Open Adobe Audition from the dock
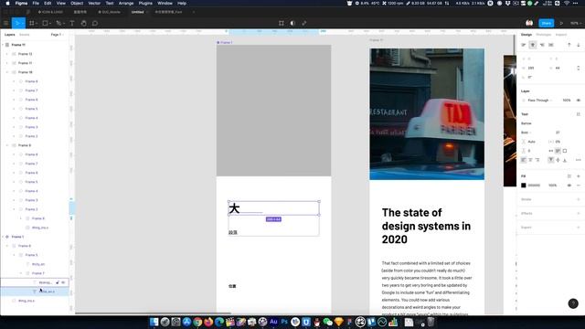This screenshot has width=585, height=329. click(273, 322)
